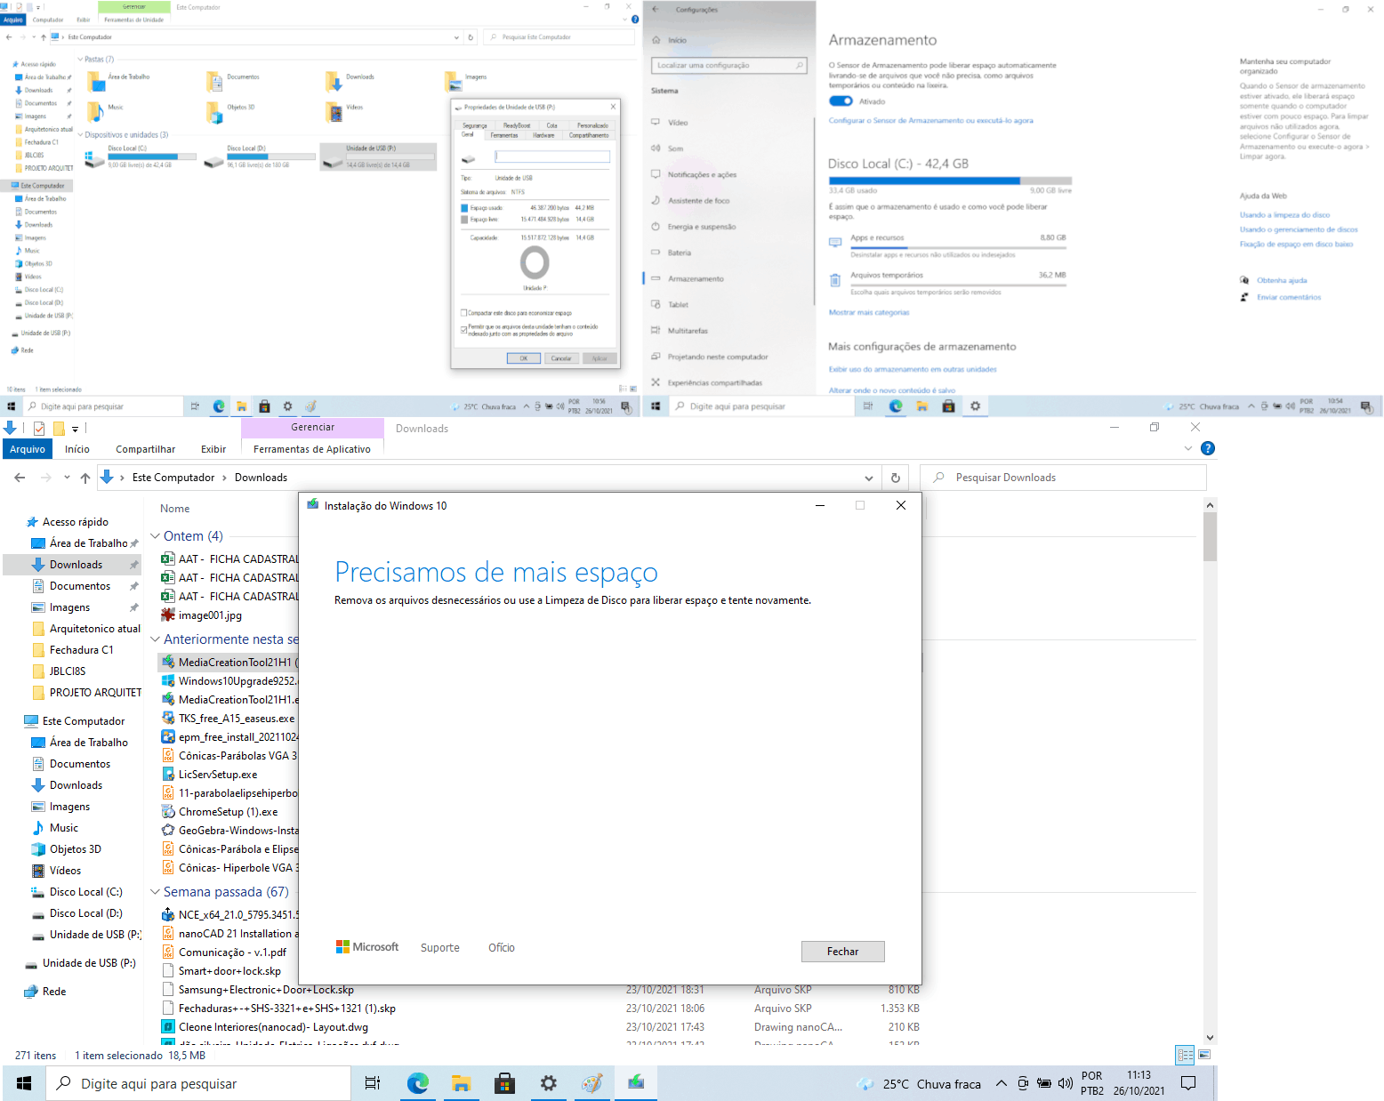The image size is (1384, 1101).
Task: Click the Windows Start button
Action: pos(24,1083)
